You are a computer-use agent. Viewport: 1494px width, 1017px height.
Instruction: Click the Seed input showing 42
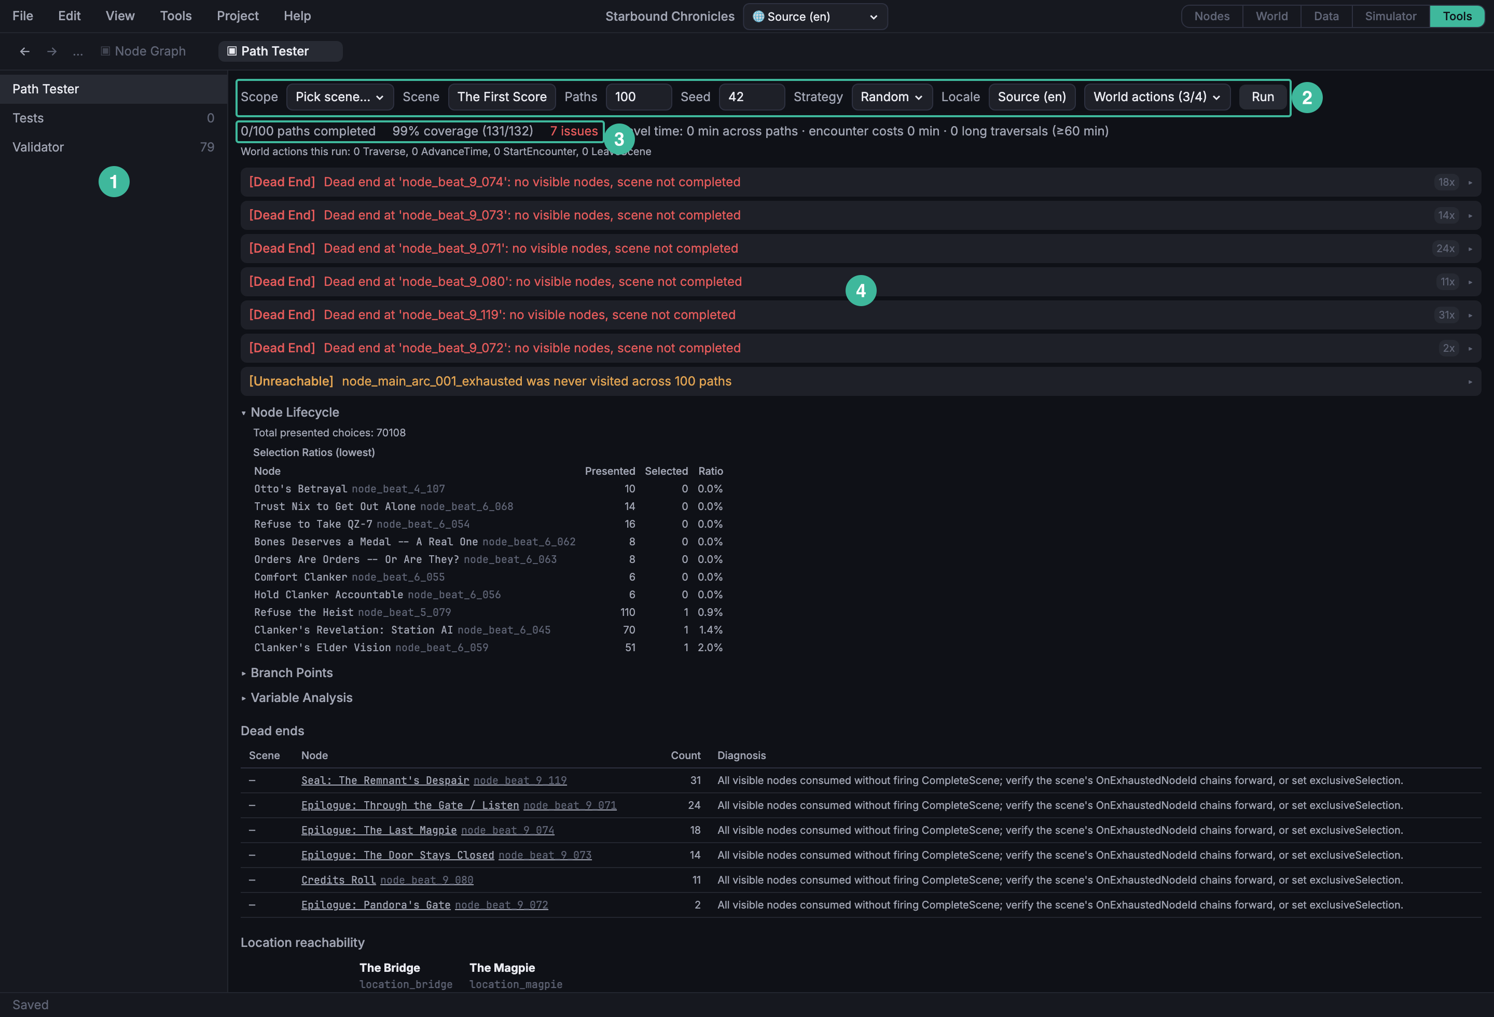(752, 97)
